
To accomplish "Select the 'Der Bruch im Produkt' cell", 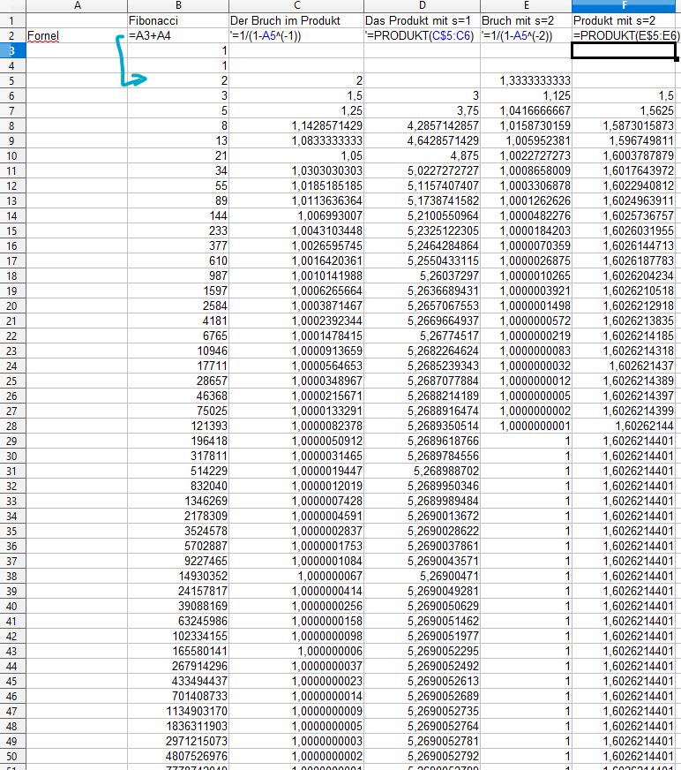I will click(295, 20).
